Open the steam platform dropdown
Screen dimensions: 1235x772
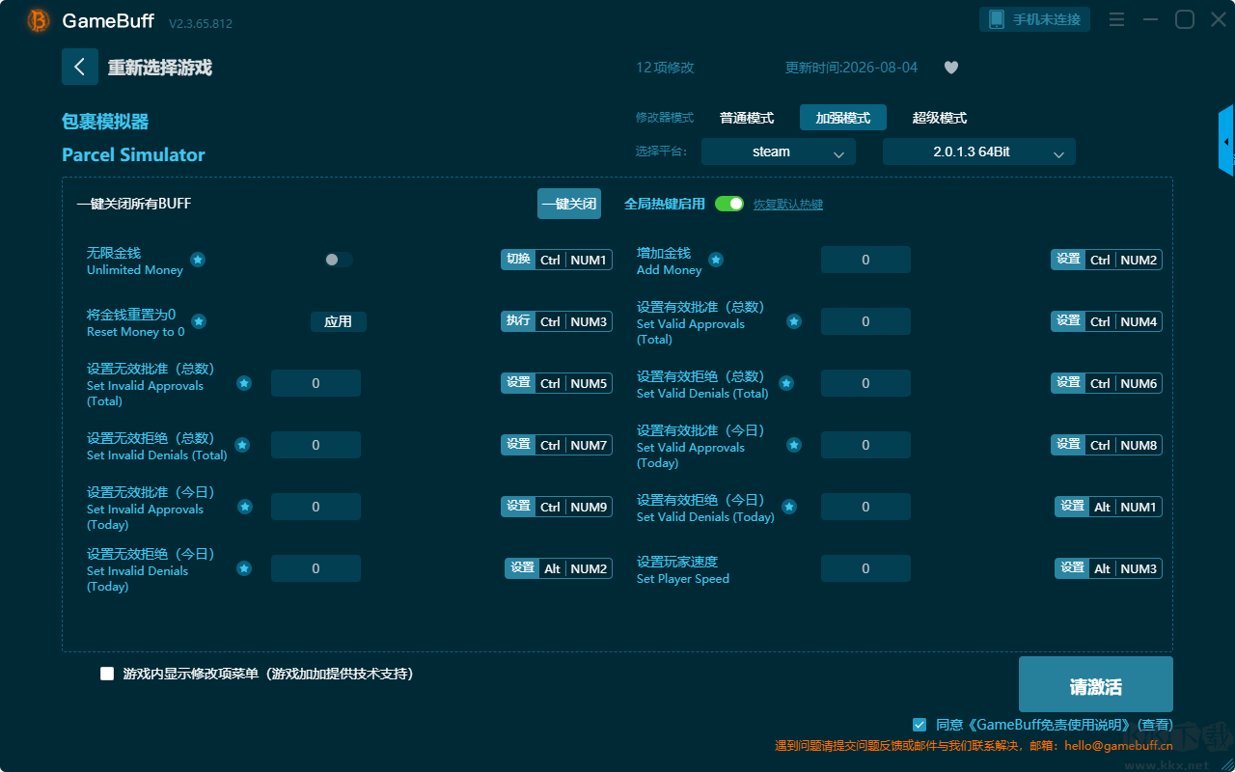(x=779, y=152)
